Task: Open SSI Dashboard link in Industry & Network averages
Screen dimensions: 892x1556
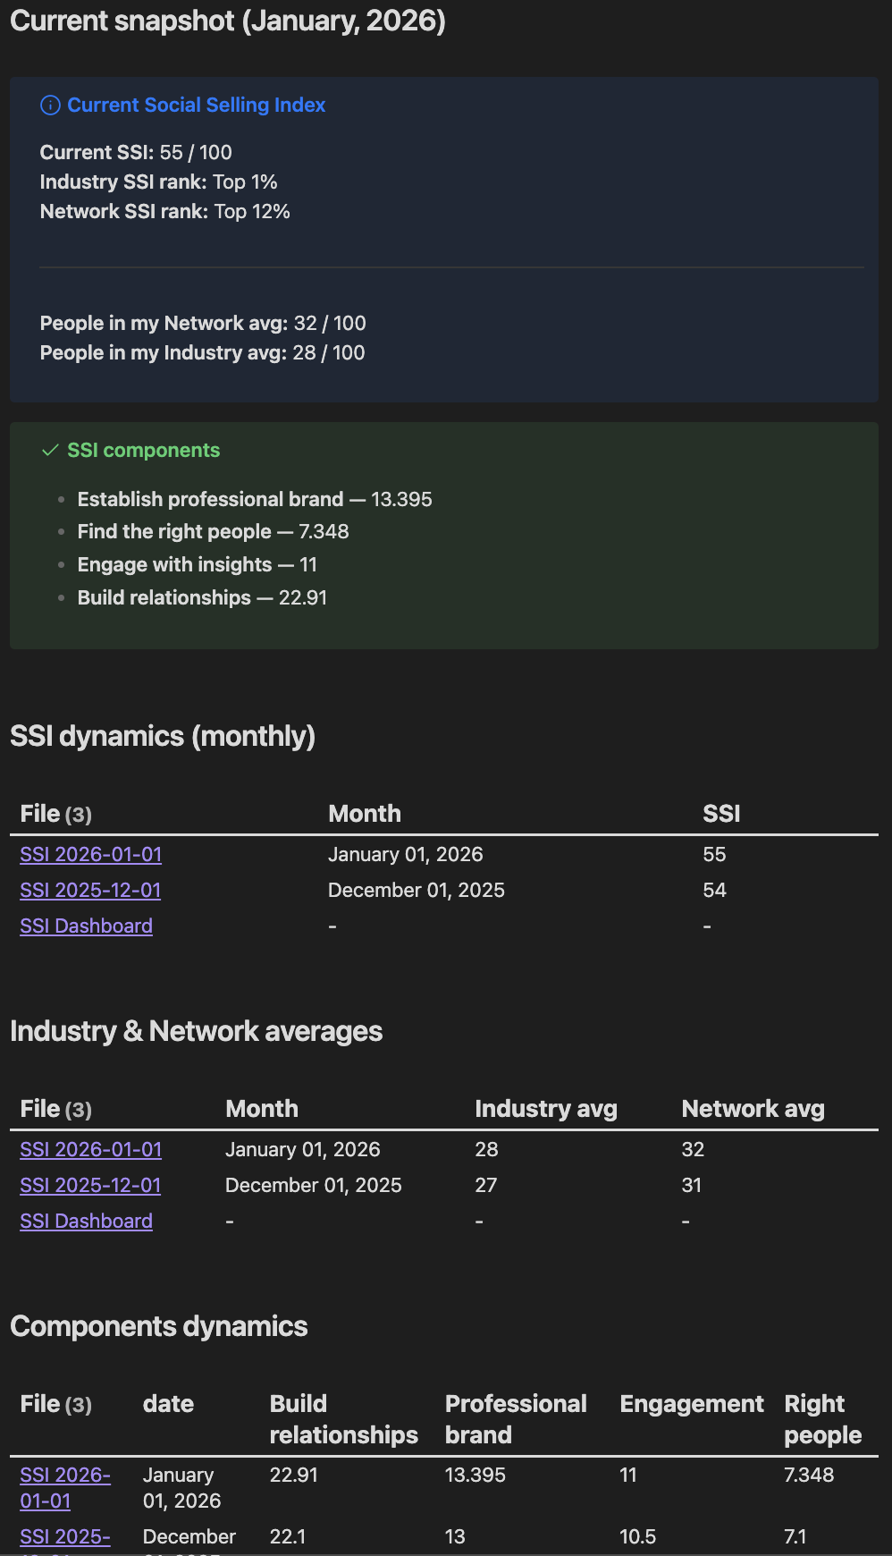Action: pos(86,1222)
